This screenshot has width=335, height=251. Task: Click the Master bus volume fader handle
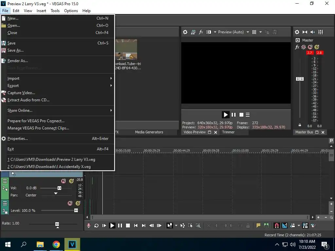pyautogui.click(x=300, y=79)
